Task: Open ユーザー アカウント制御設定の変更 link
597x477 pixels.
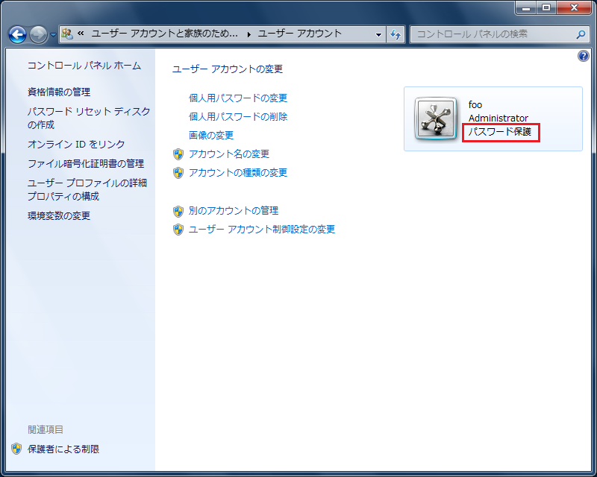Action: pyautogui.click(x=262, y=230)
